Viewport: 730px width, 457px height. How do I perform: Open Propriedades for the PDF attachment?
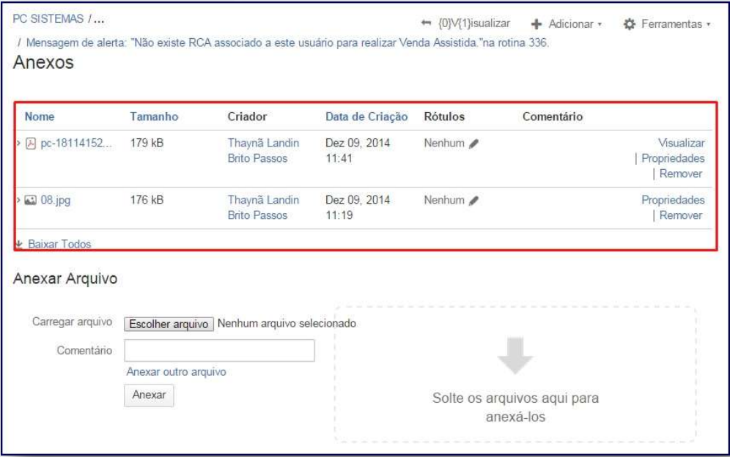[673, 158]
